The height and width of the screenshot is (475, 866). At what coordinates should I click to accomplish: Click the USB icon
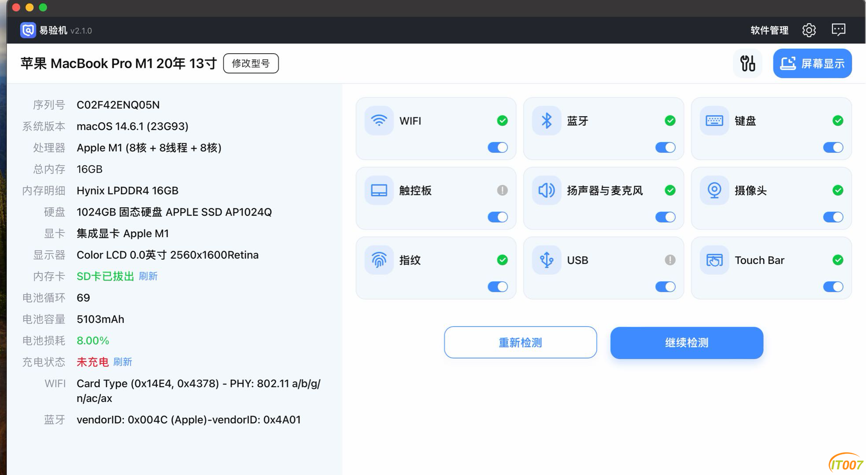[x=547, y=260]
